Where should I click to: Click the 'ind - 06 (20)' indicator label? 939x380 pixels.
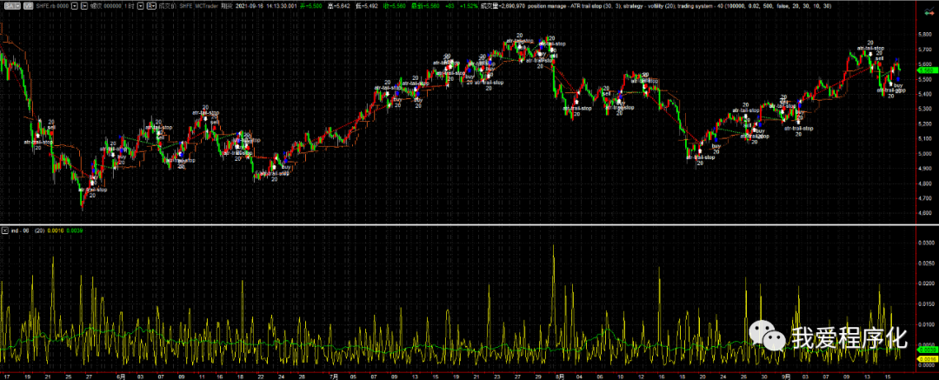pyautogui.click(x=28, y=230)
